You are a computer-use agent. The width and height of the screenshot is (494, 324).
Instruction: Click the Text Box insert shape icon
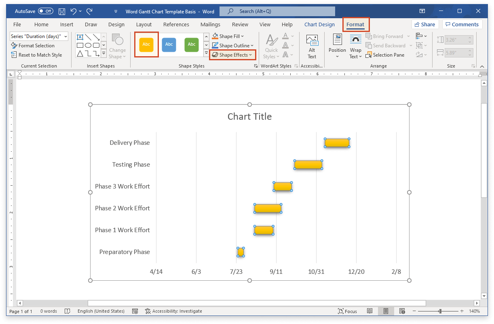click(x=80, y=37)
